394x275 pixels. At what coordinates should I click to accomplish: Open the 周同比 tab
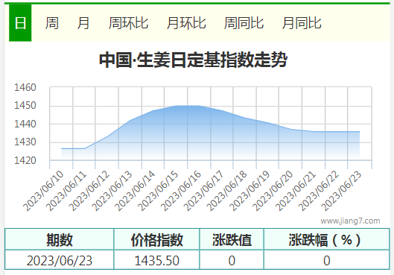click(244, 23)
